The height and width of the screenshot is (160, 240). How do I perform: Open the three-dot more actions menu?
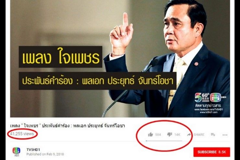coord(225,135)
